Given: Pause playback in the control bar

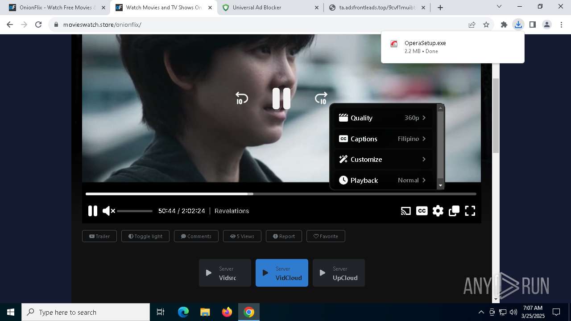Looking at the screenshot, I should [93, 211].
